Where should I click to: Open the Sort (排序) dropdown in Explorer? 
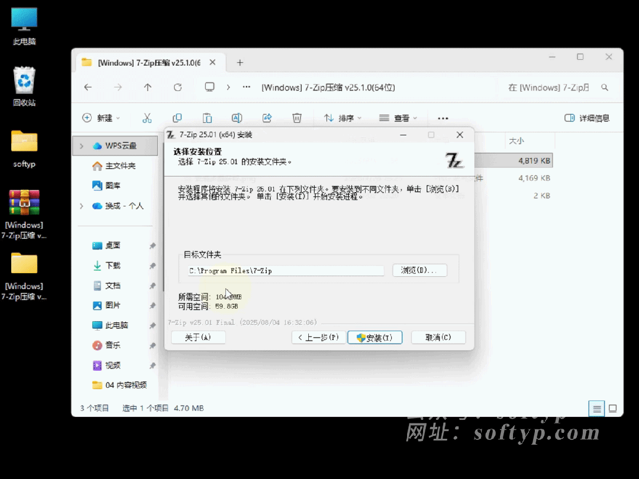343,118
